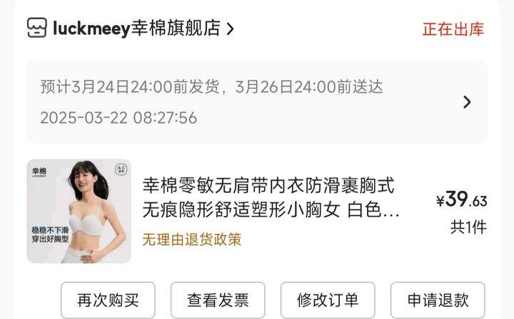Tap the luckmeey store logo icon
The width and height of the screenshot is (514, 319).
point(36,28)
